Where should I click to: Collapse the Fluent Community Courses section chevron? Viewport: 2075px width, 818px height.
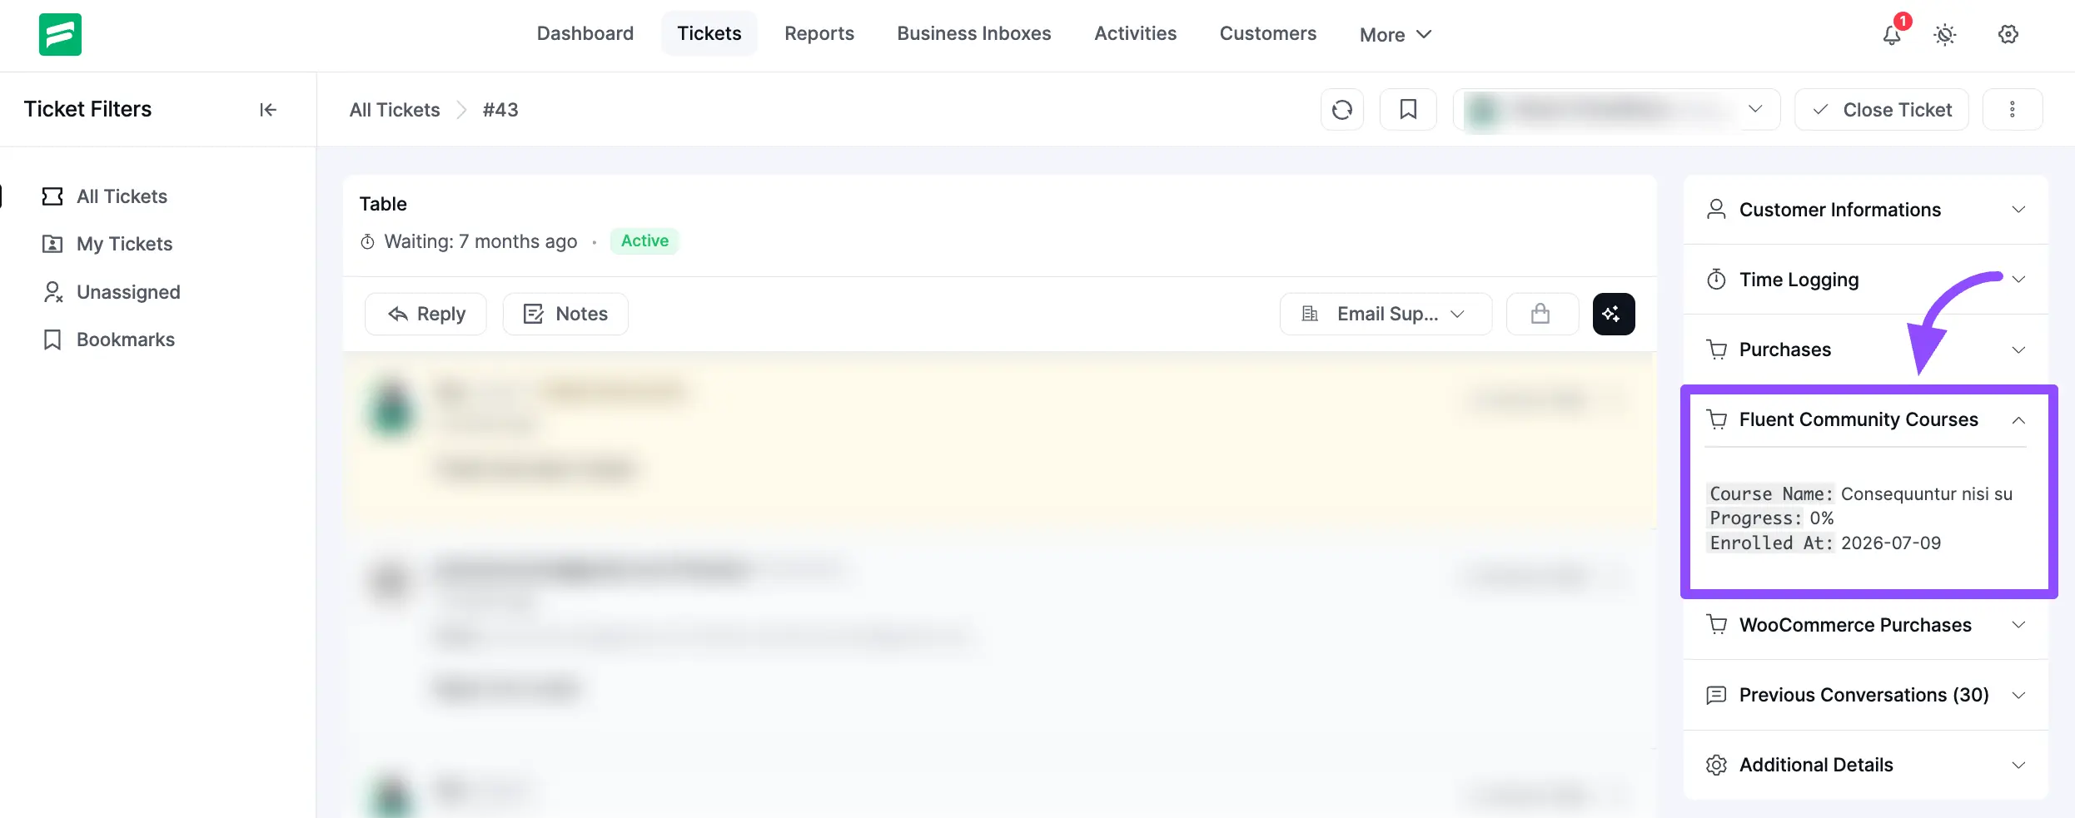pyautogui.click(x=2018, y=420)
